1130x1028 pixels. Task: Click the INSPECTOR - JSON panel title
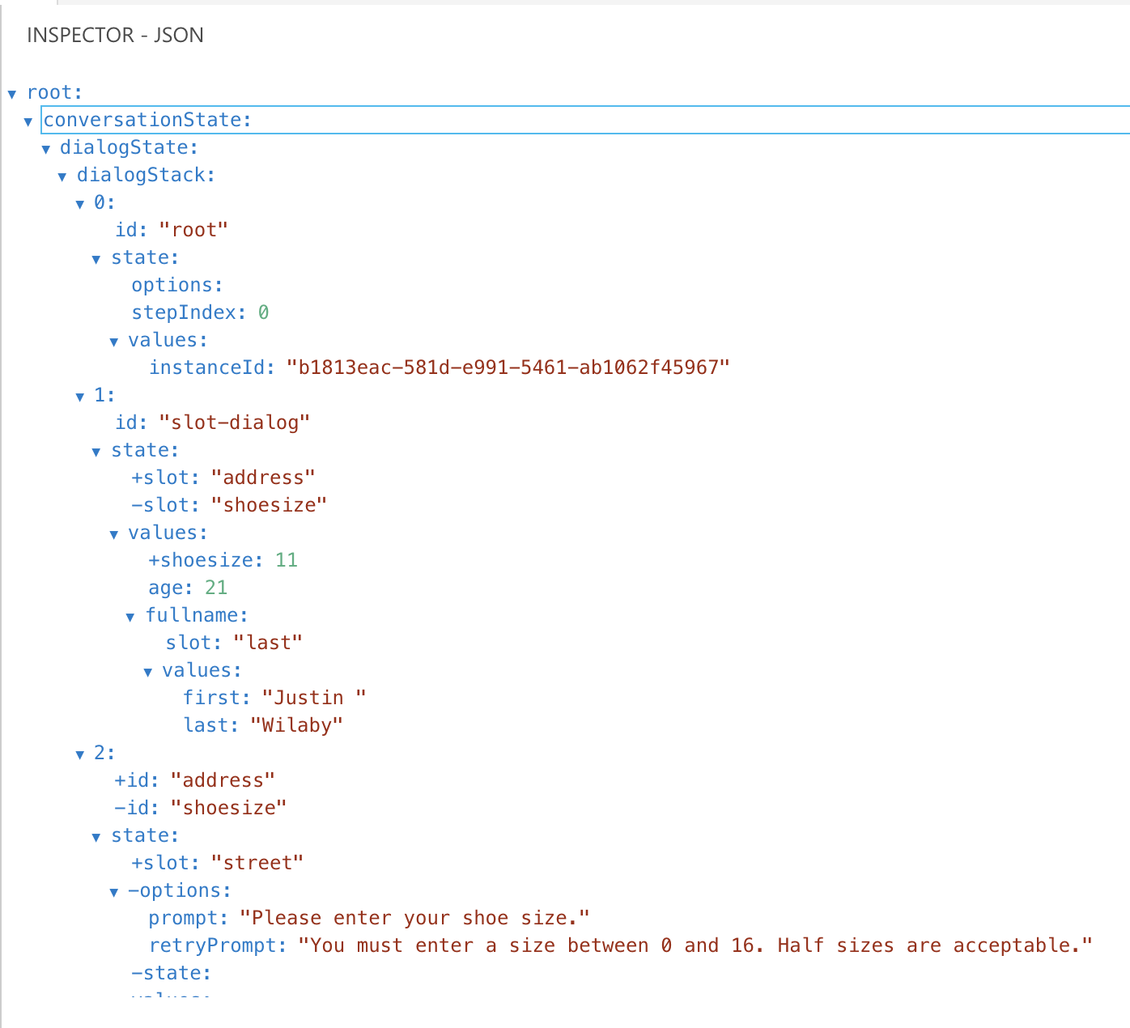click(x=116, y=35)
